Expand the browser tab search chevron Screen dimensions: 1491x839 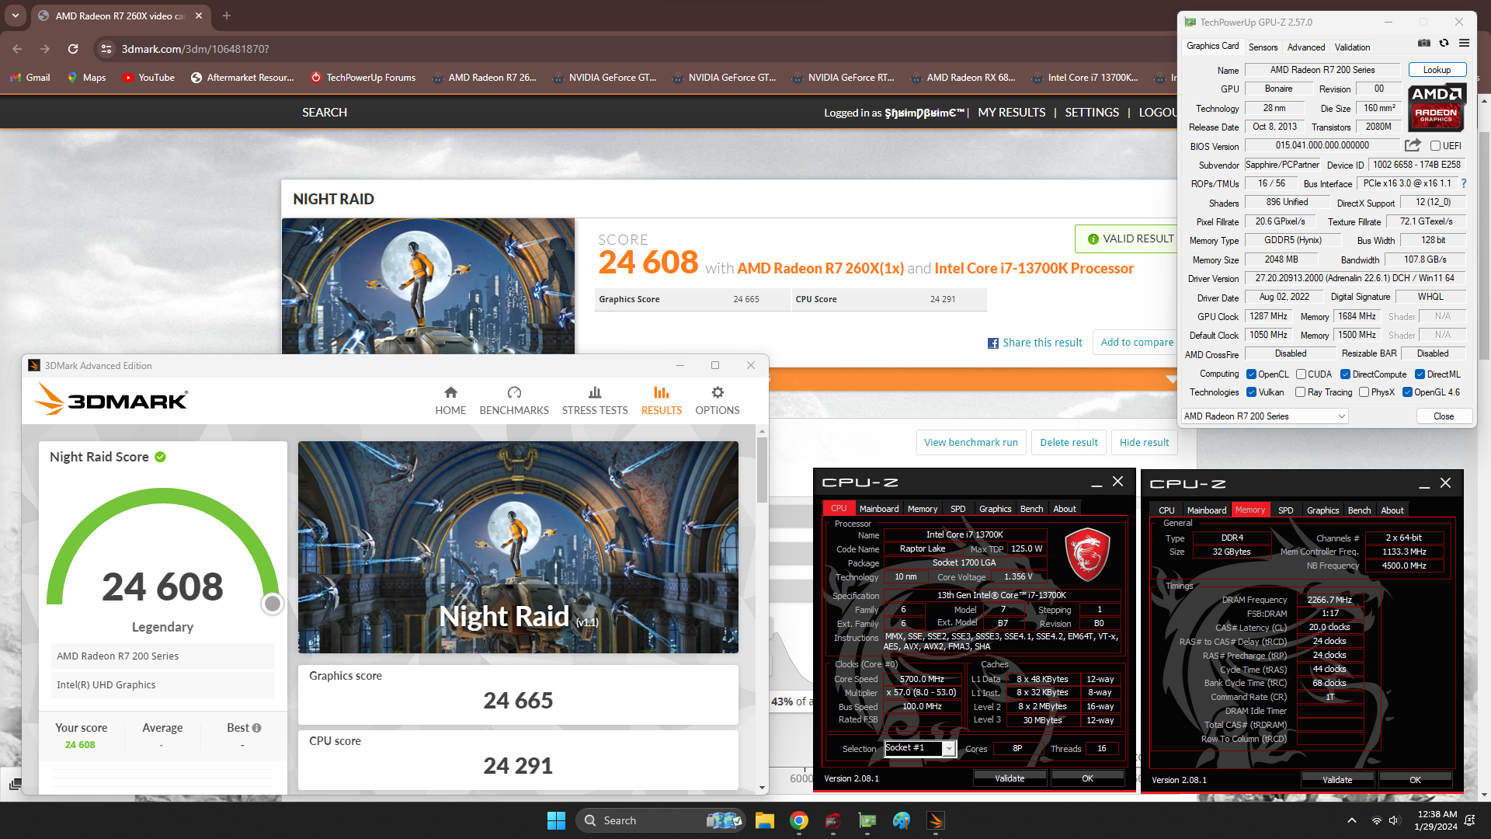[16, 15]
